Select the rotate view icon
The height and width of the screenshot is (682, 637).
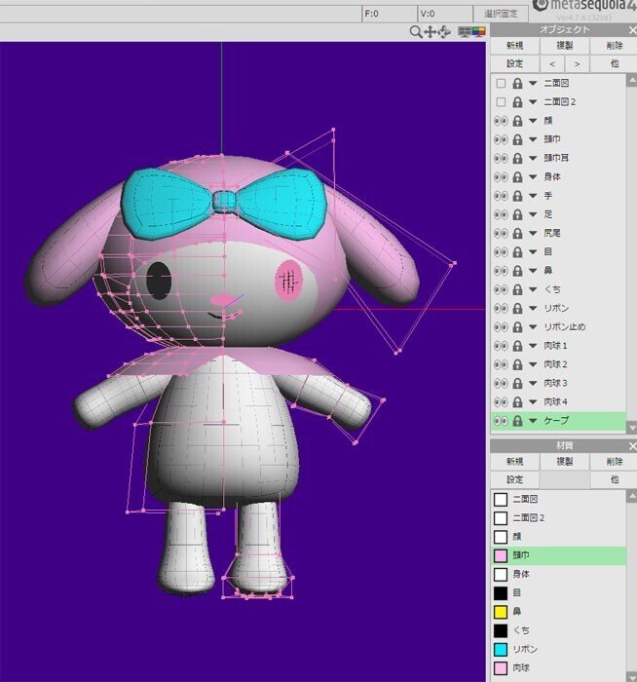pos(444,32)
